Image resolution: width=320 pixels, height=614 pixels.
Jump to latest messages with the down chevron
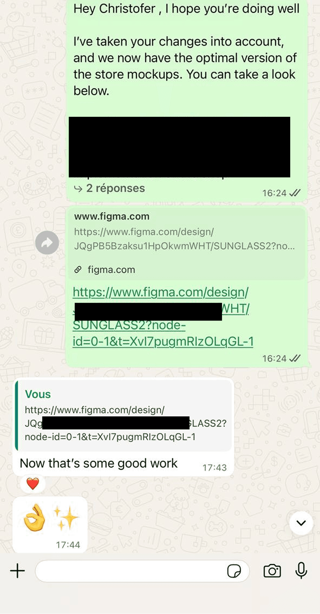coord(301,523)
